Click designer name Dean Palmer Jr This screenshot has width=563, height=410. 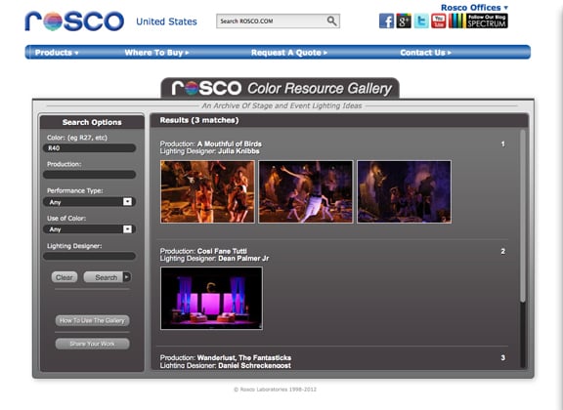pyautogui.click(x=243, y=259)
